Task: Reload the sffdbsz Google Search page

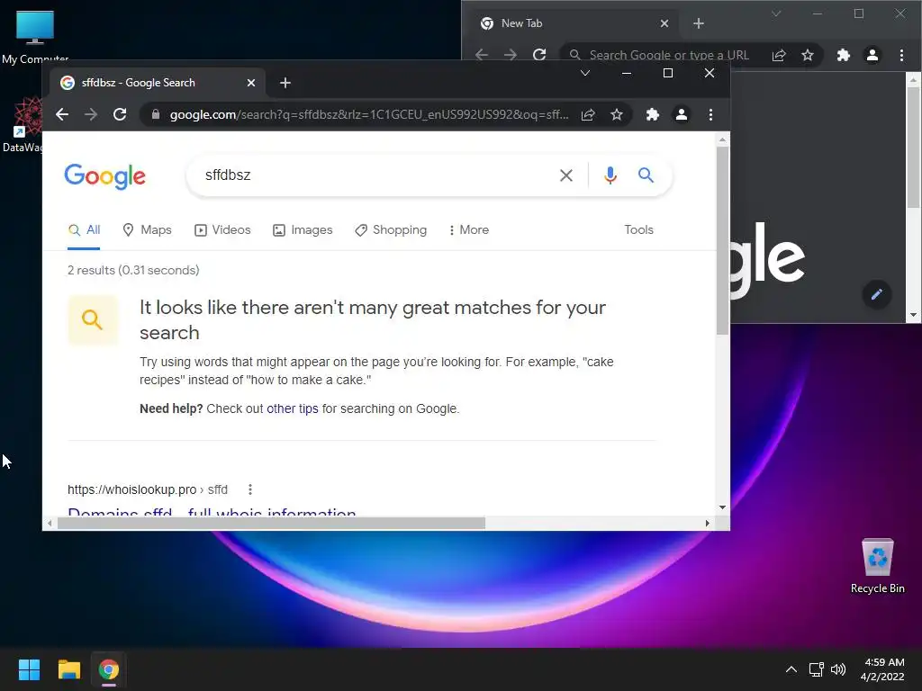Action: coord(120,114)
